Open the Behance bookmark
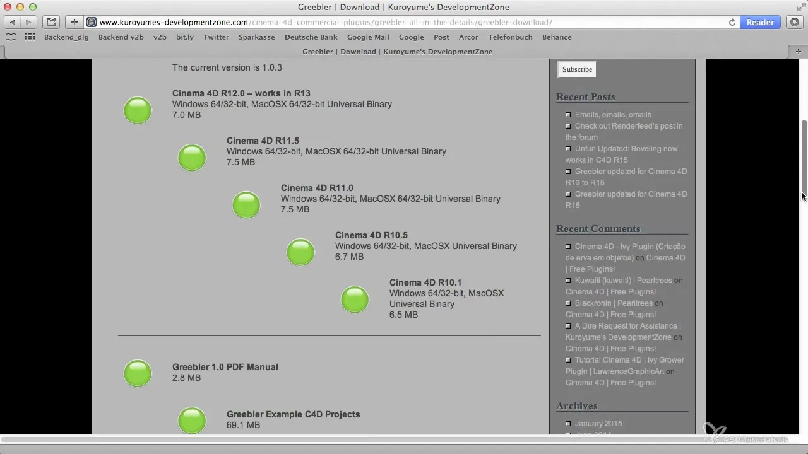Viewport: 808px width, 454px height. click(557, 37)
